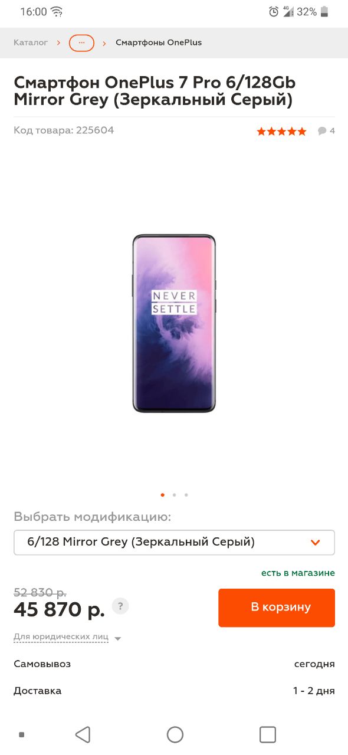The image size is (348, 755).
Task: Select the second image carousel dot
Action: coord(175,495)
